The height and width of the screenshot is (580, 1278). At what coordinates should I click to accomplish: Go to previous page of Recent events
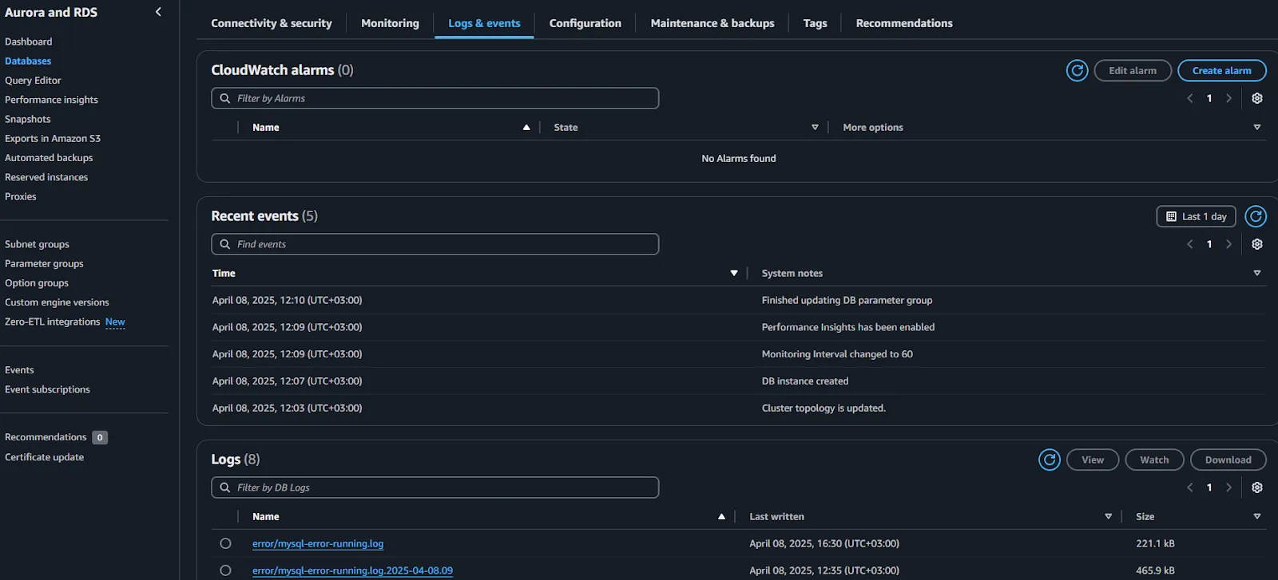click(x=1190, y=244)
